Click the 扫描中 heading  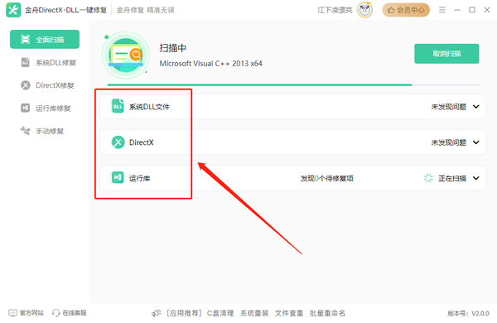click(x=173, y=48)
